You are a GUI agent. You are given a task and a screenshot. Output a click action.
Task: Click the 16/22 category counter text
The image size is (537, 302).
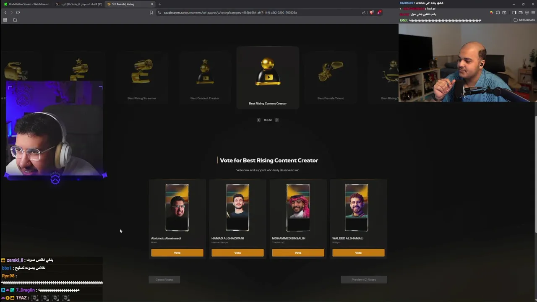coord(268,120)
